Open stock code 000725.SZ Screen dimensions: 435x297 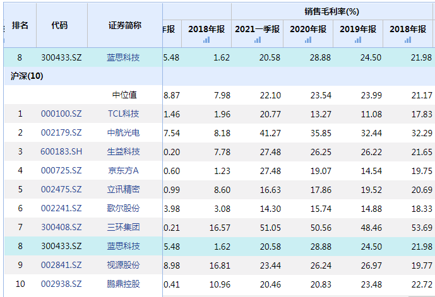tap(61, 170)
